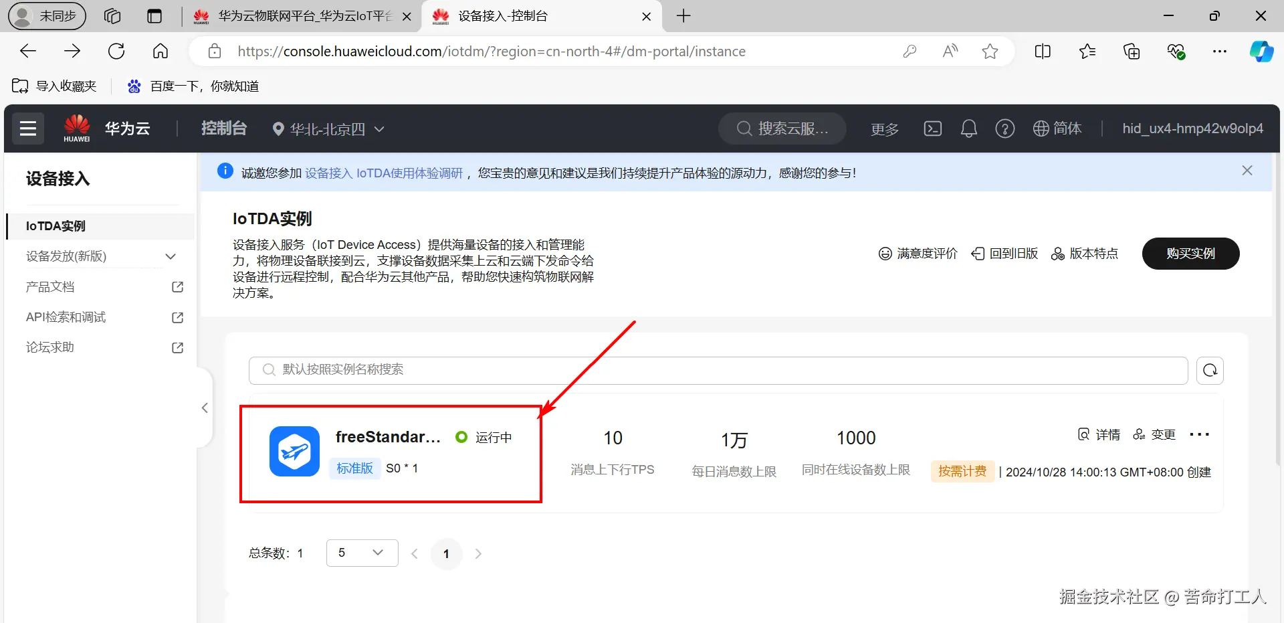This screenshot has height=623, width=1284.
Task: Select IoTDA实例 in the left sidebar
Action: 56,226
